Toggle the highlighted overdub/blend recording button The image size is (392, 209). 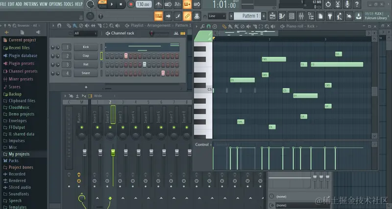click(187, 4)
